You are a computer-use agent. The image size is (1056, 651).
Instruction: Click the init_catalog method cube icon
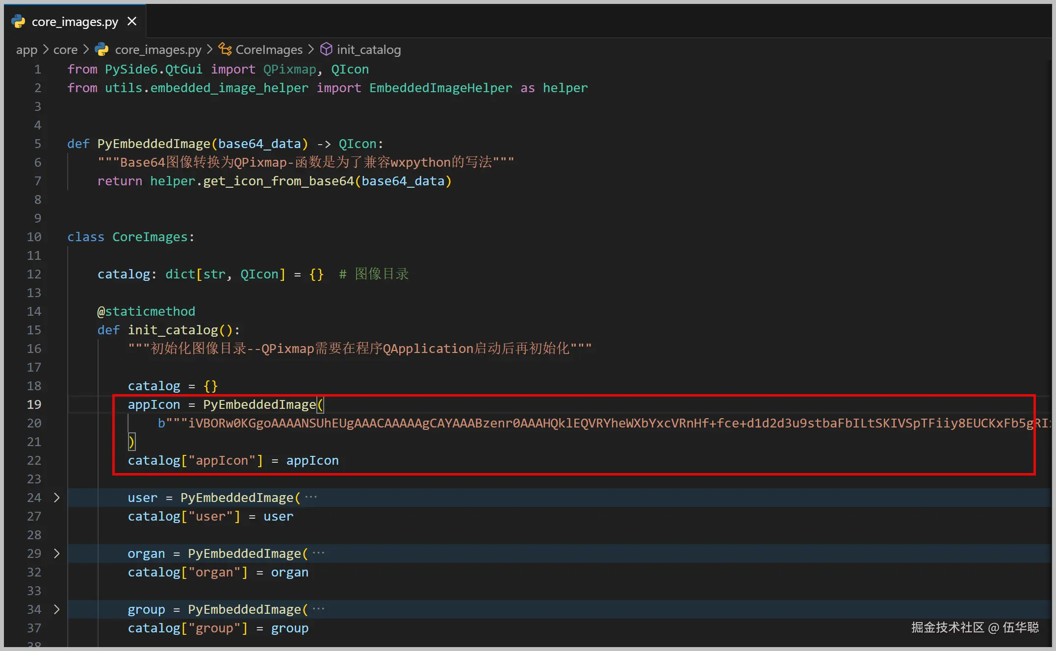[x=326, y=49]
